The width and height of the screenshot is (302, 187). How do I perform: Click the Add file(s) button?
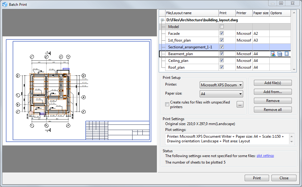(273, 83)
